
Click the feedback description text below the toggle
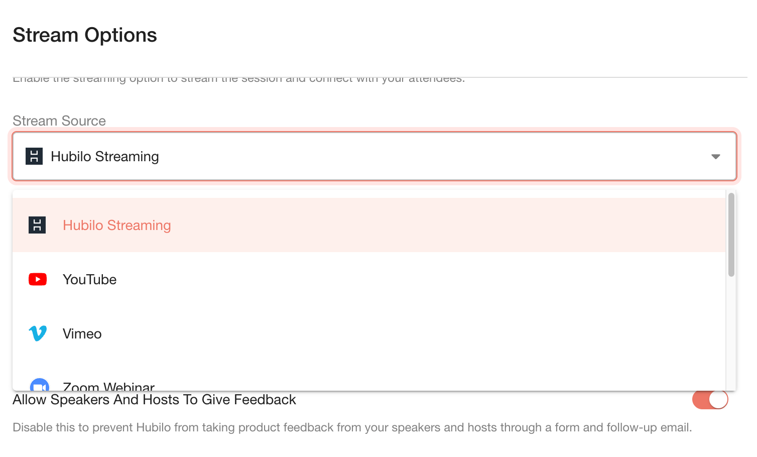352,427
